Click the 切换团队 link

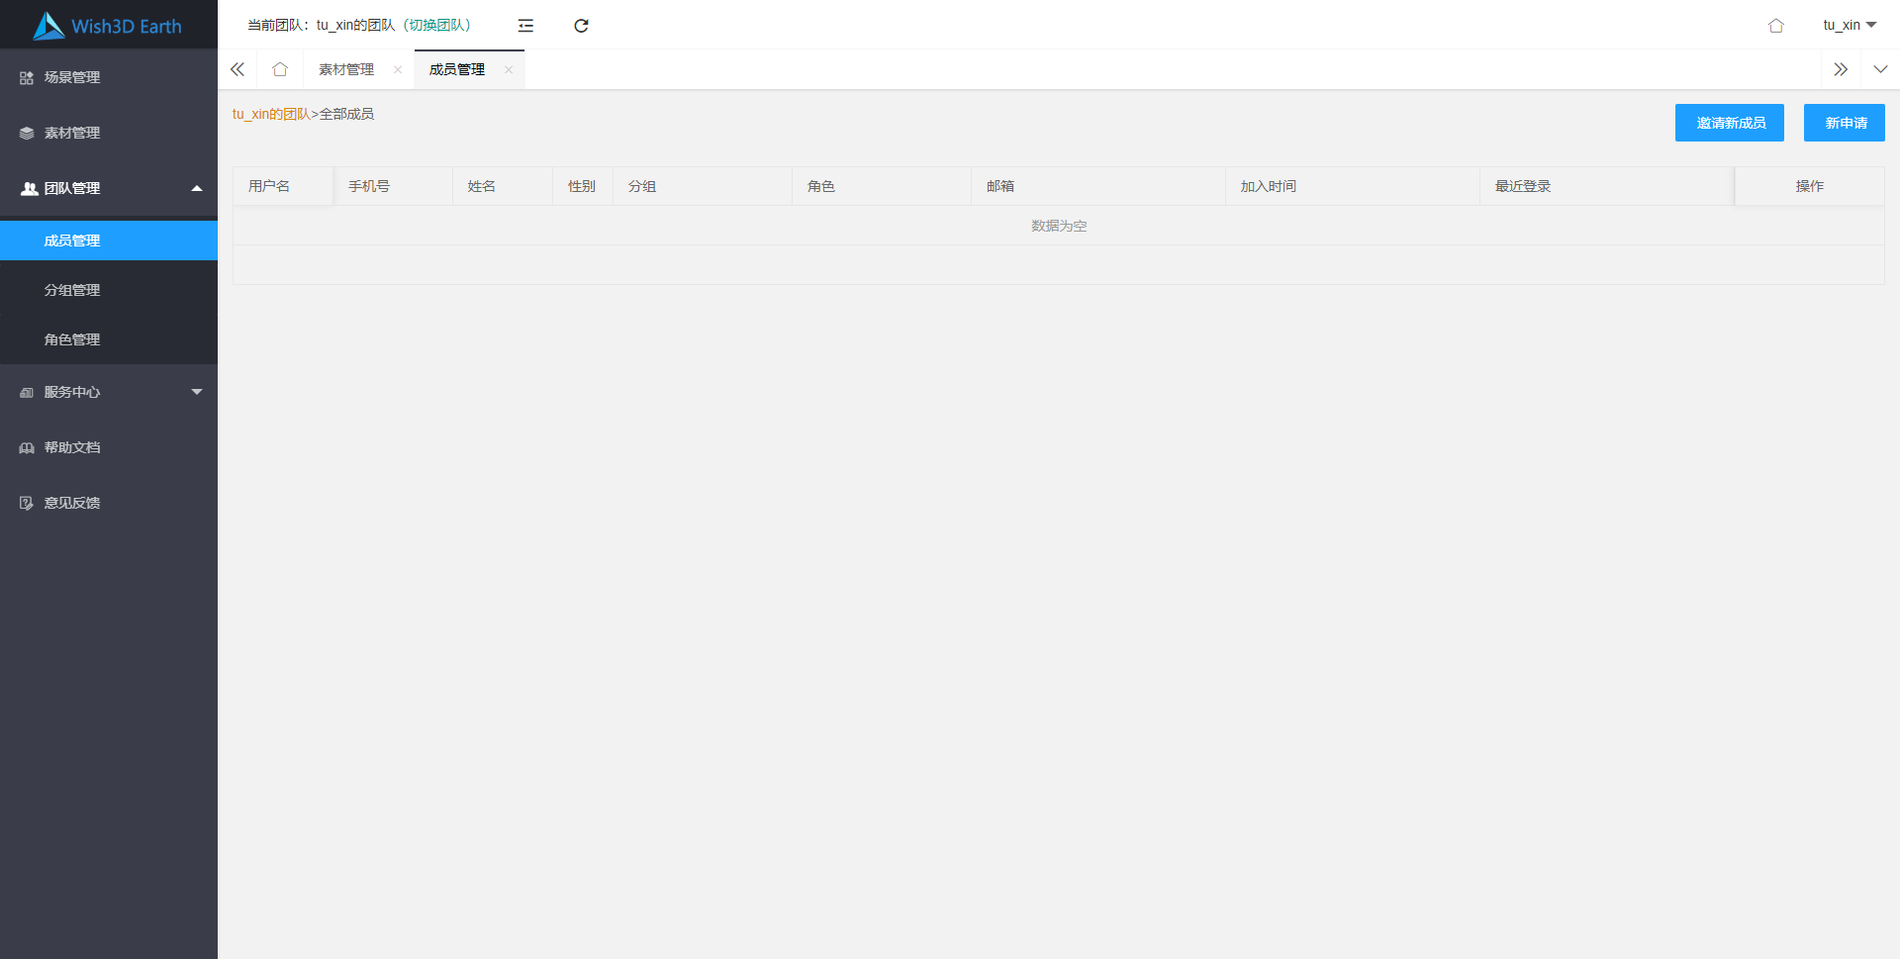[x=439, y=25]
